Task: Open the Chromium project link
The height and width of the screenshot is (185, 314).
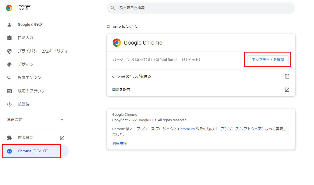Action: click(186, 129)
